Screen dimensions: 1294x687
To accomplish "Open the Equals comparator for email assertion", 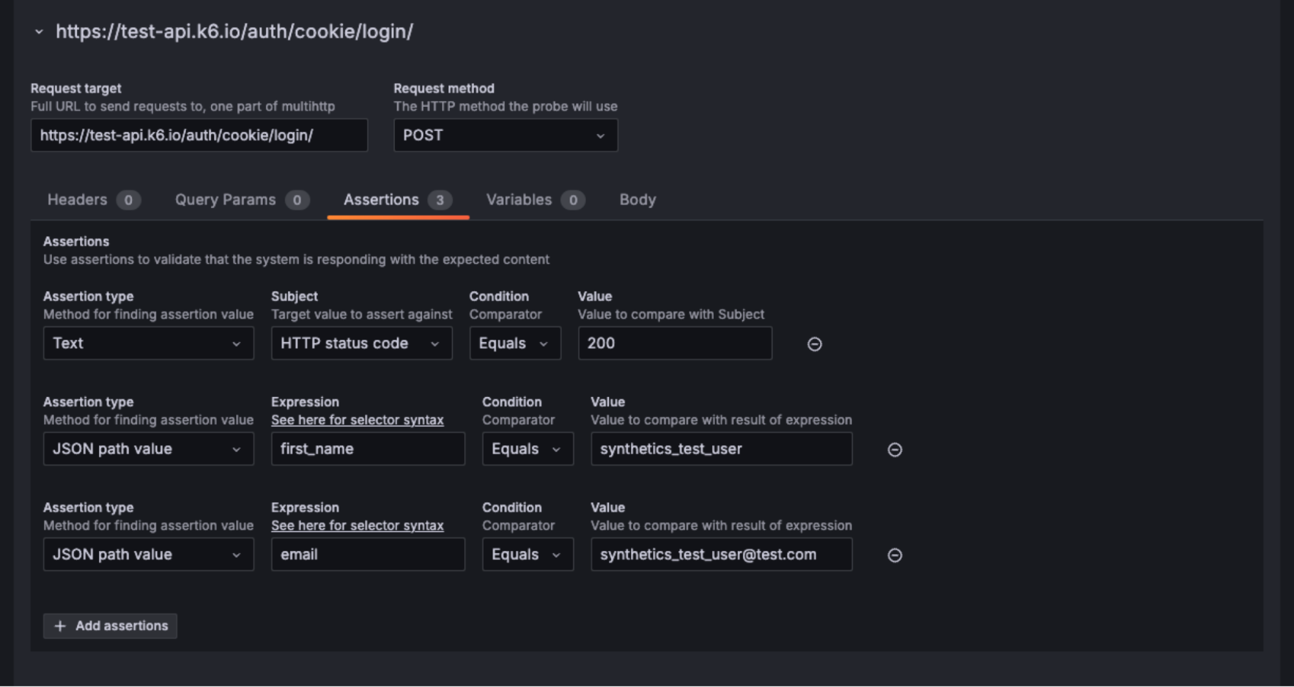I will click(x=528, y=554).
